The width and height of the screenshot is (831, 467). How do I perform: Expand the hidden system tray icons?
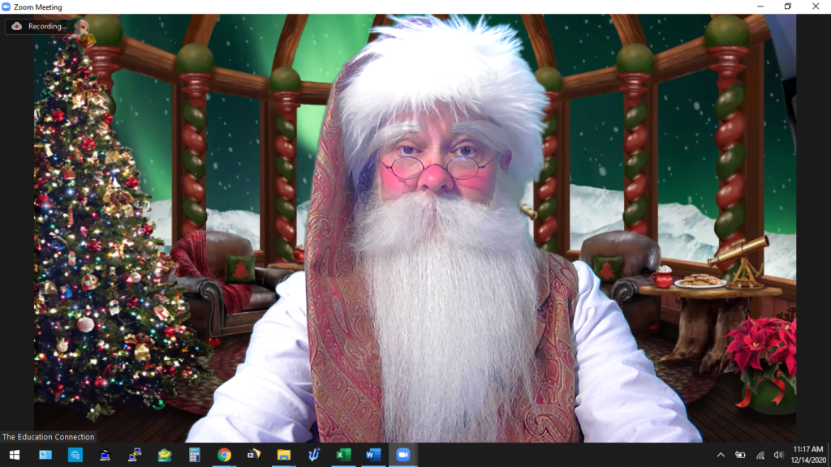pyautogui.click(x=720, y=455)
